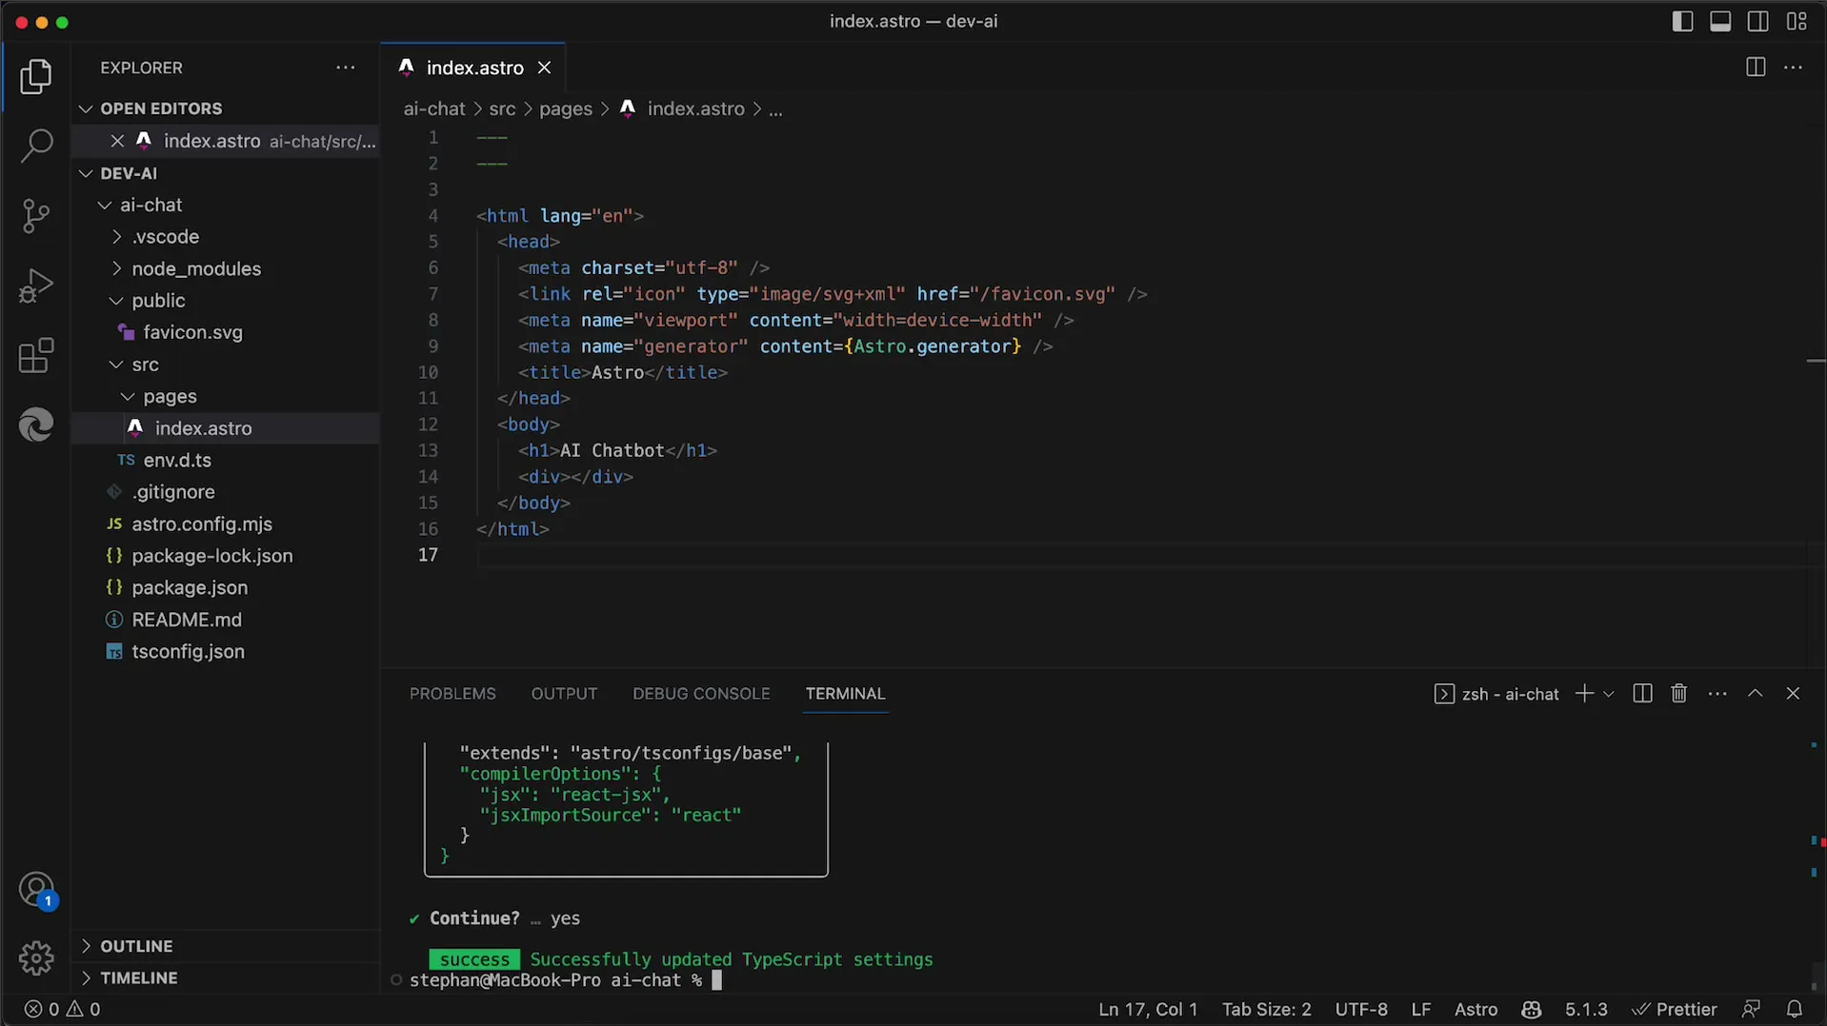Split the terminal pane

[x=1642, y=694]
